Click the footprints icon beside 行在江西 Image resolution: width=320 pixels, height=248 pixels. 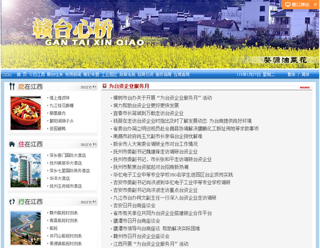click(12, 201)
